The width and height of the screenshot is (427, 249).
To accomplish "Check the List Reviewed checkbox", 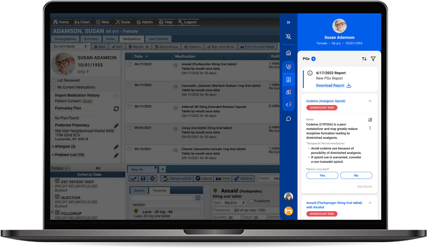I will coord(53,80).
